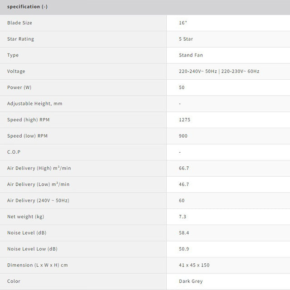Click the Power (W) label
This screenshot has height=290, width=290.
coord(19,87)
